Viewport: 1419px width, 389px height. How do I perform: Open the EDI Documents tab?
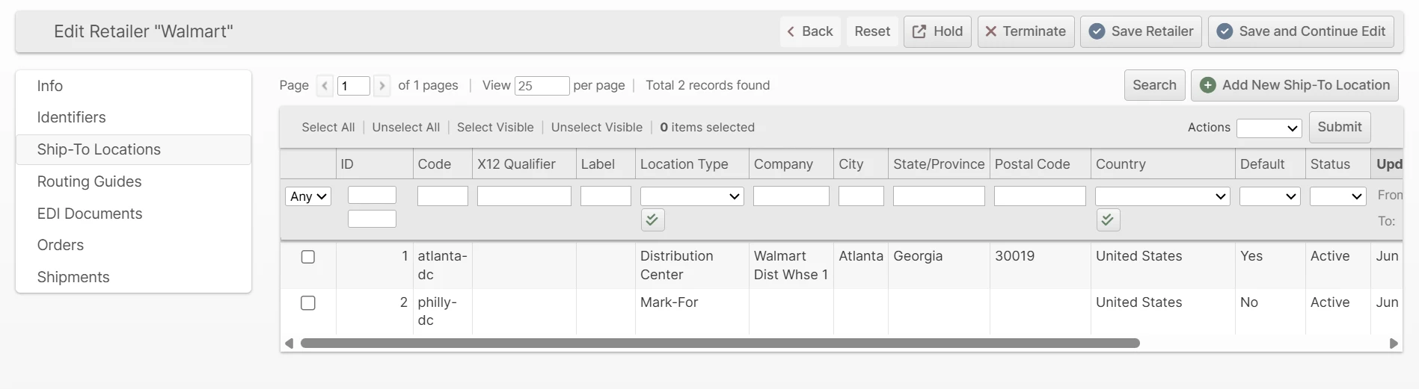(133, 214)
